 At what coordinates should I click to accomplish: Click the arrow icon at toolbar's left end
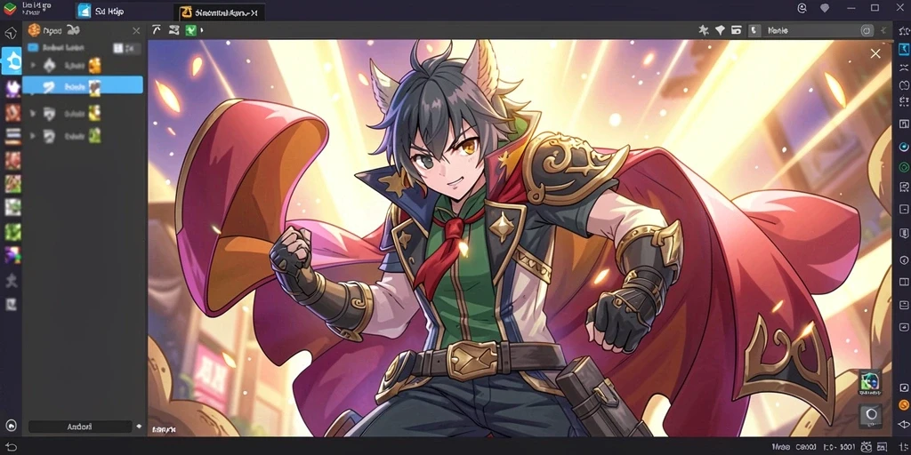coord(157,30)
